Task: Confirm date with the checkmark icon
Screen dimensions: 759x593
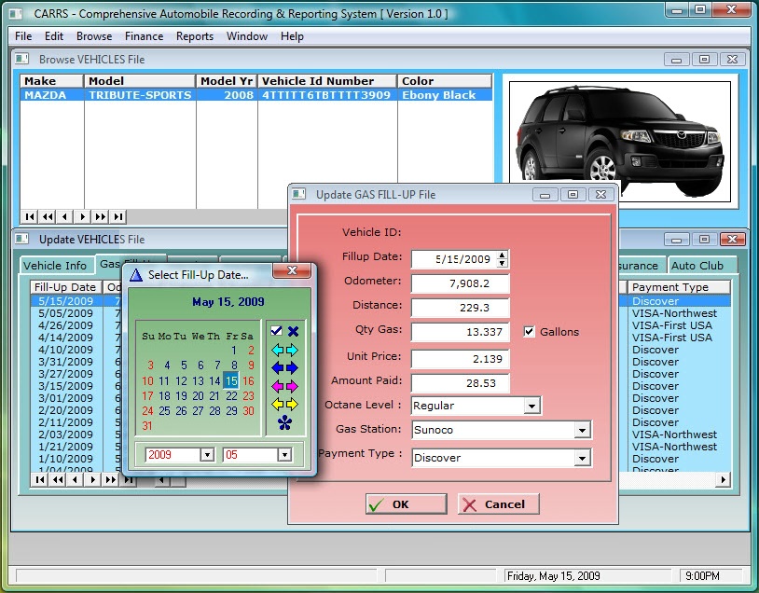Action: (276, 331)
